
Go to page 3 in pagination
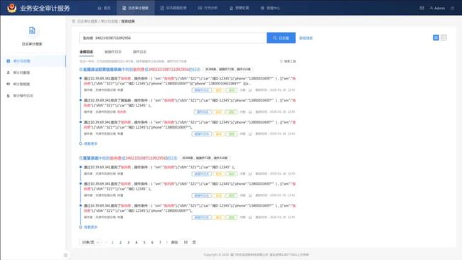coord(128,242)
